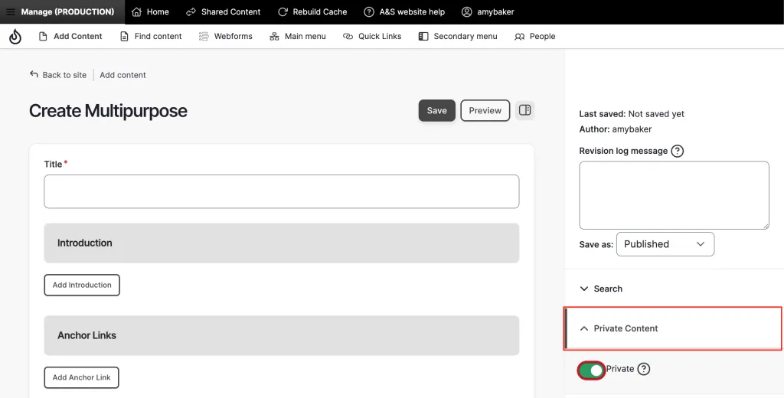784x398 pixels.
Task: Click the help icon next to Private
Action: 644,369
